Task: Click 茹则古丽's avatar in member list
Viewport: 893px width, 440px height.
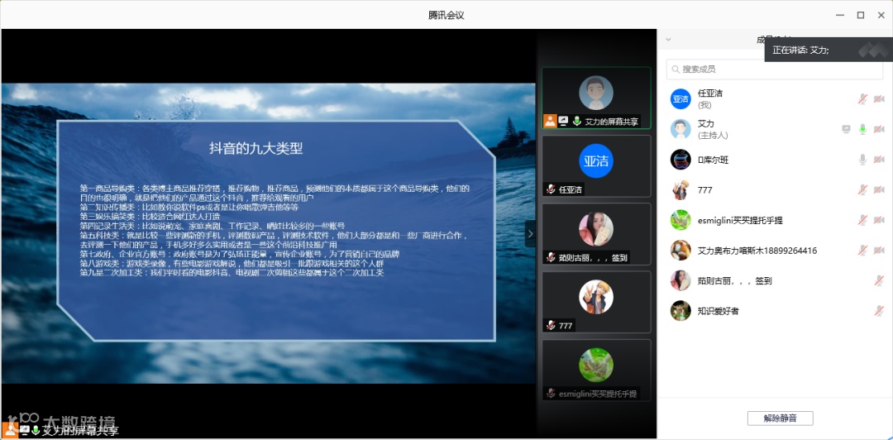Action: pyautogui.click(x=680, y=280)
